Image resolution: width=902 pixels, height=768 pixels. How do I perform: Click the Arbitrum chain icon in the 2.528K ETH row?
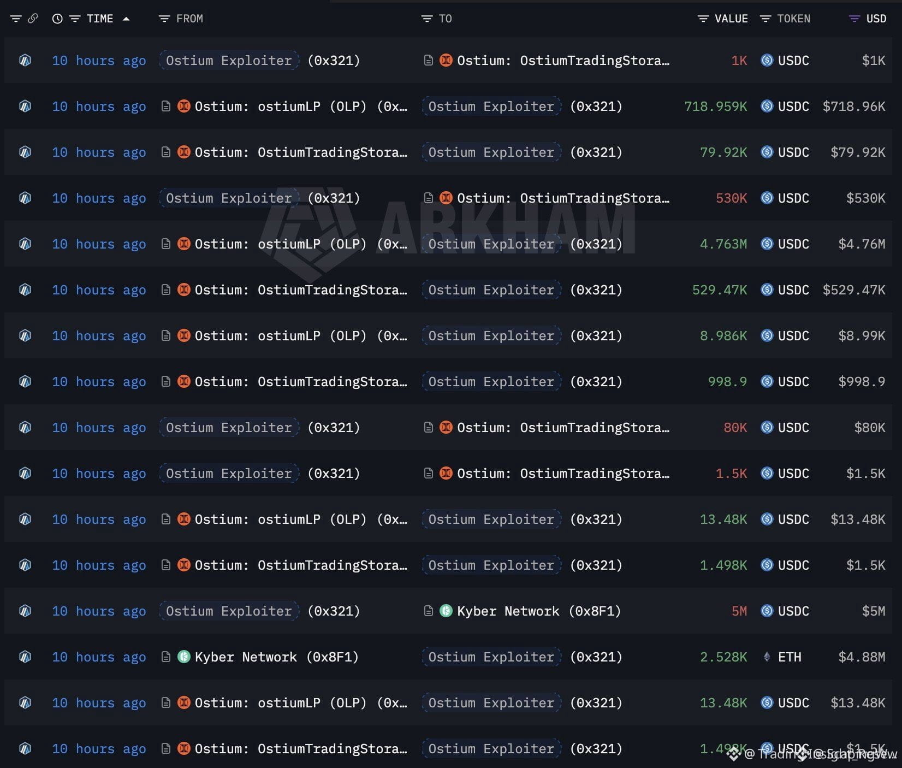(25, 657)
